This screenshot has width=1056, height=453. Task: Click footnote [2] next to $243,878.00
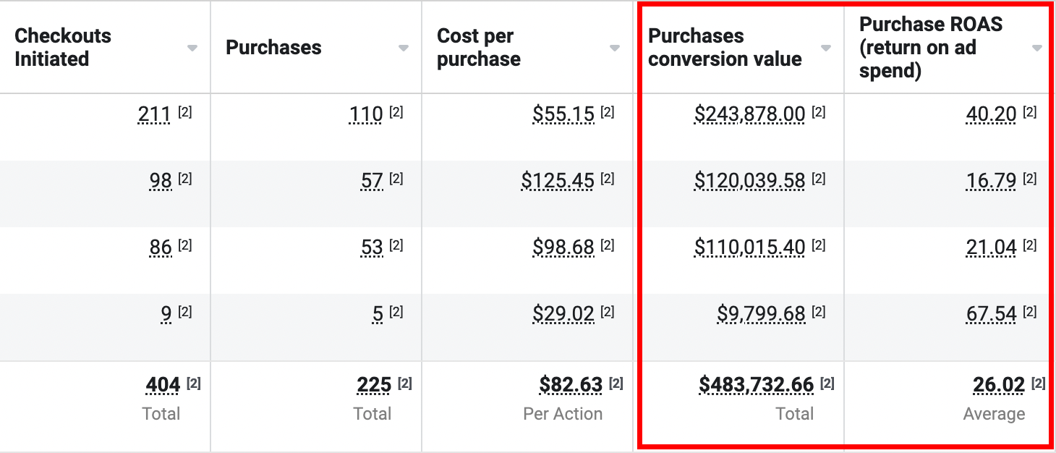(819, 112)
